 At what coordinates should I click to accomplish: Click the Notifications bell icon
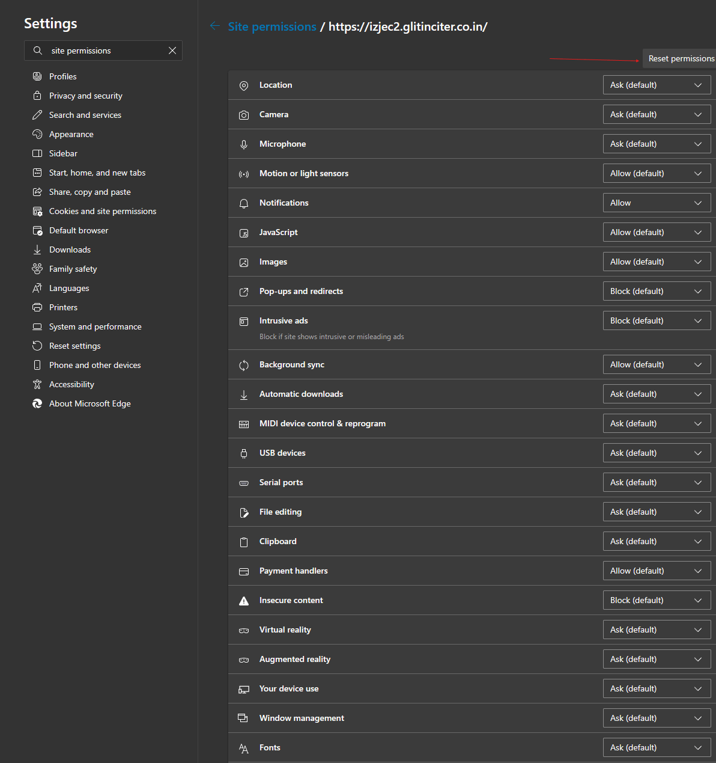[244, 203]
